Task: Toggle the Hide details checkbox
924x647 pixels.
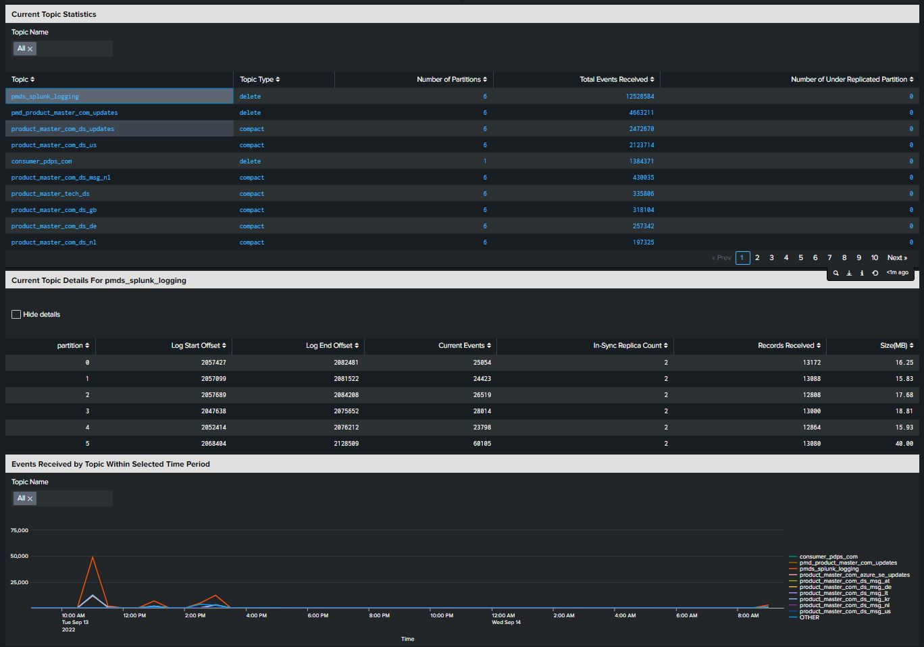Action: [16, 314]
